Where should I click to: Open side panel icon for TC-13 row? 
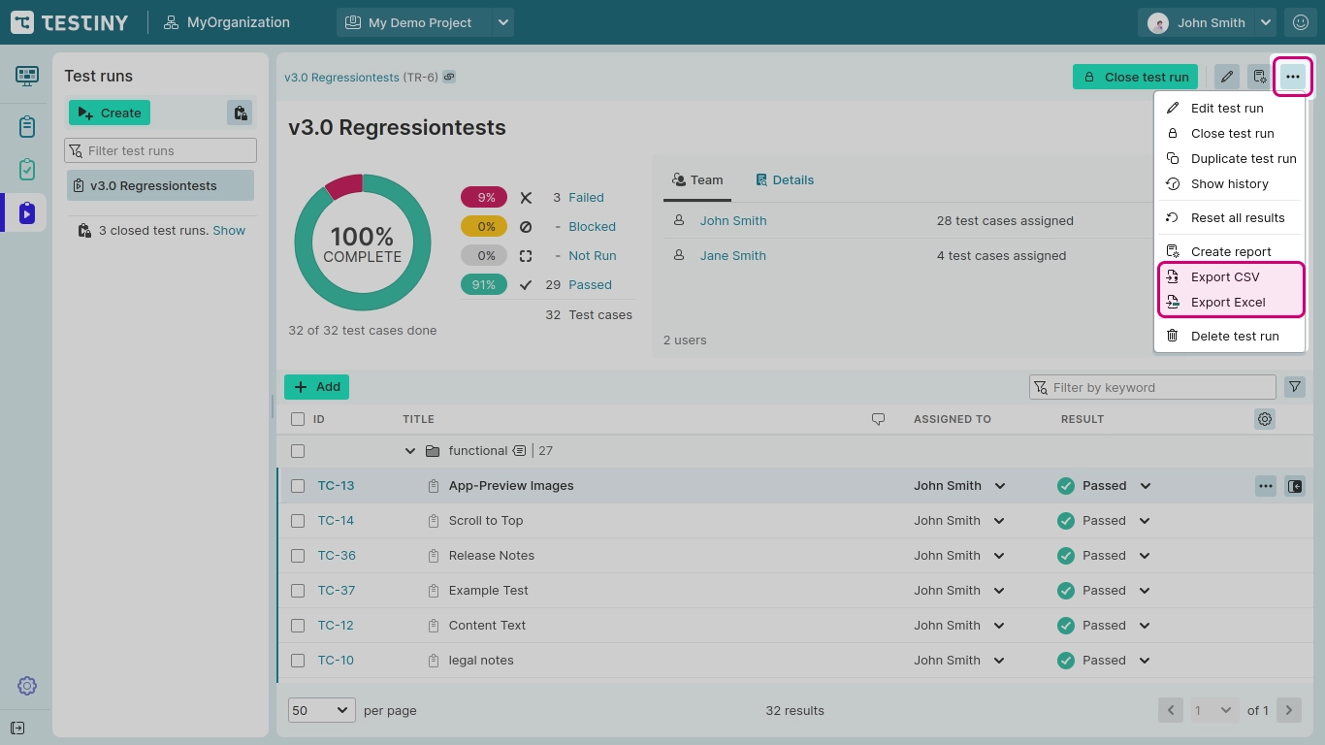[1294, 486]
